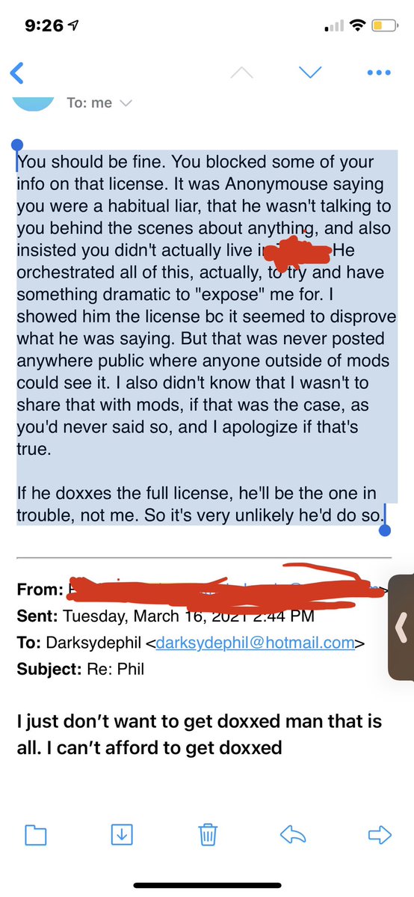Tap the side panel pull-out handle

(x=401, y=628)
